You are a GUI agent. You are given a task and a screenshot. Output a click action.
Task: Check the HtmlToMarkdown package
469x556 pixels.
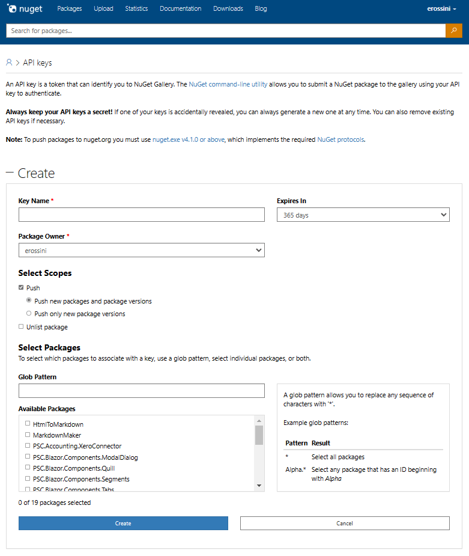coord(28,423)
